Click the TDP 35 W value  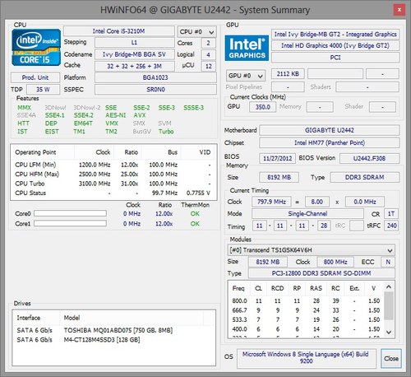[x=43, y=90]
